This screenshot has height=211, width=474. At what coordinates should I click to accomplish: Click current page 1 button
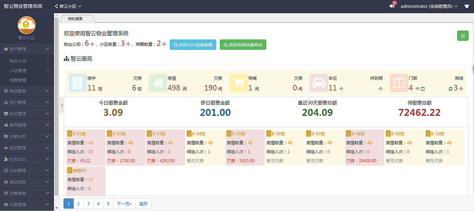coord(68,204)
